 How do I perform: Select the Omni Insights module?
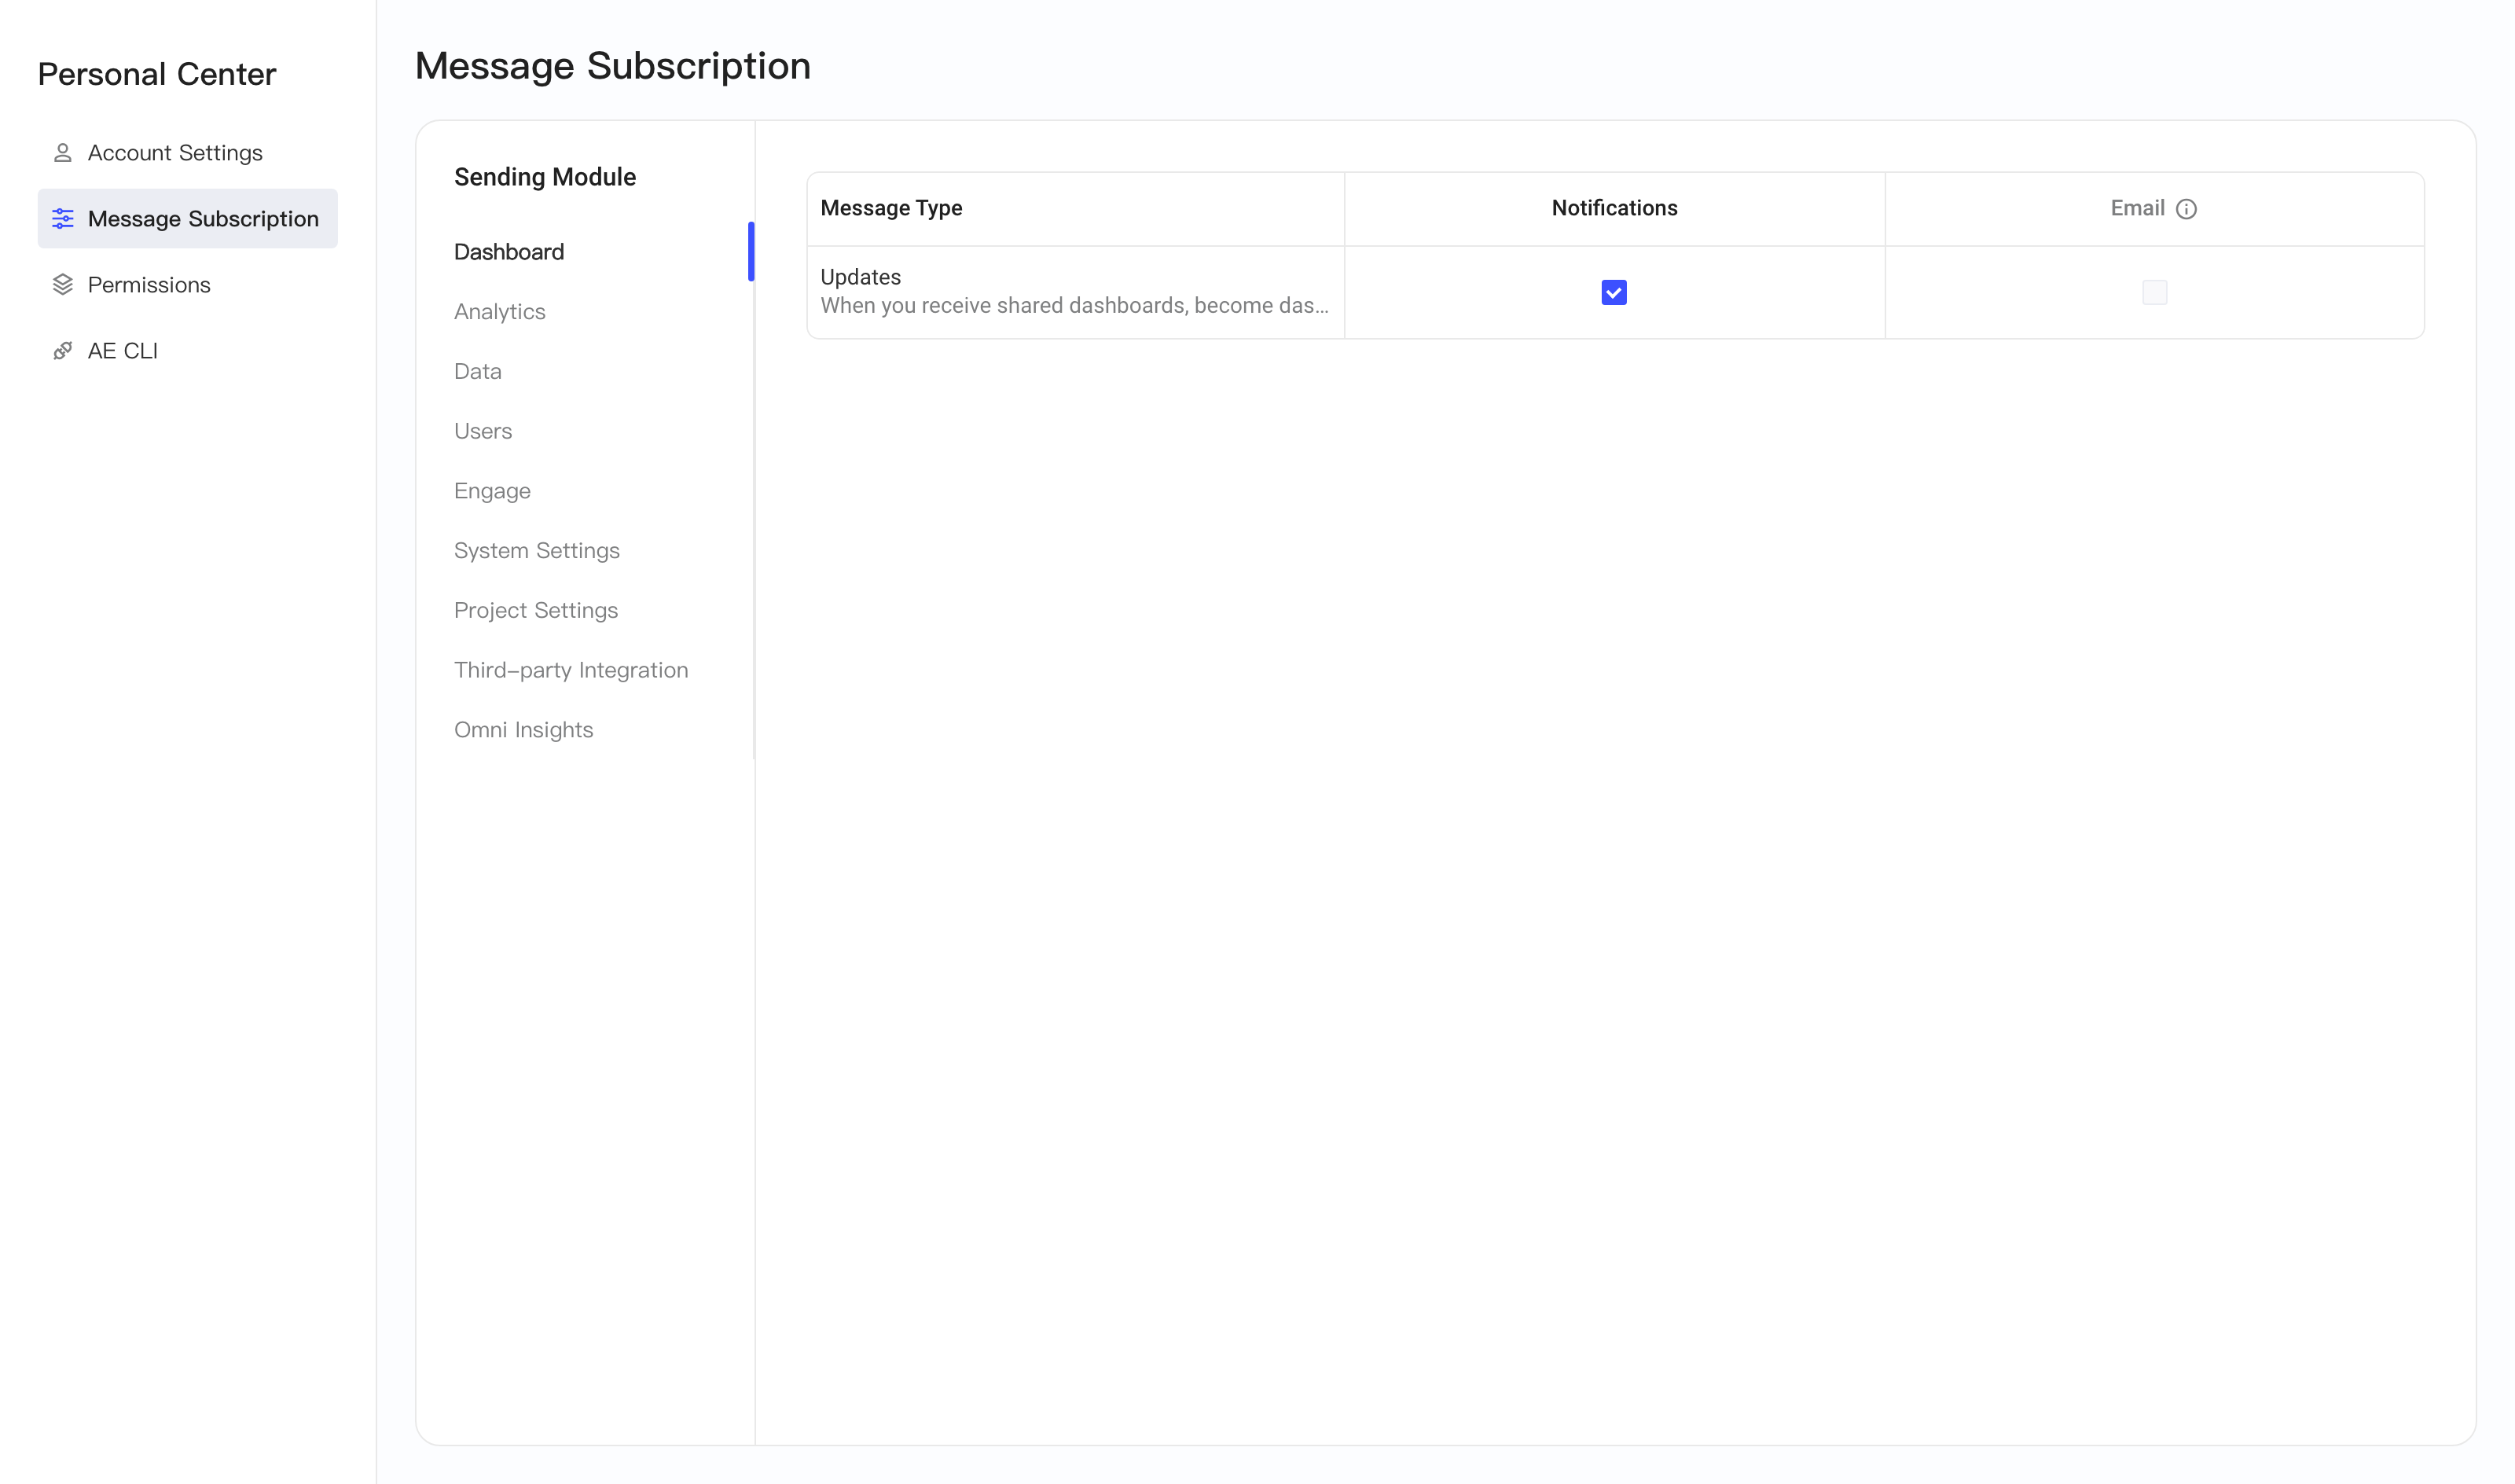click(x=523, y=730)
